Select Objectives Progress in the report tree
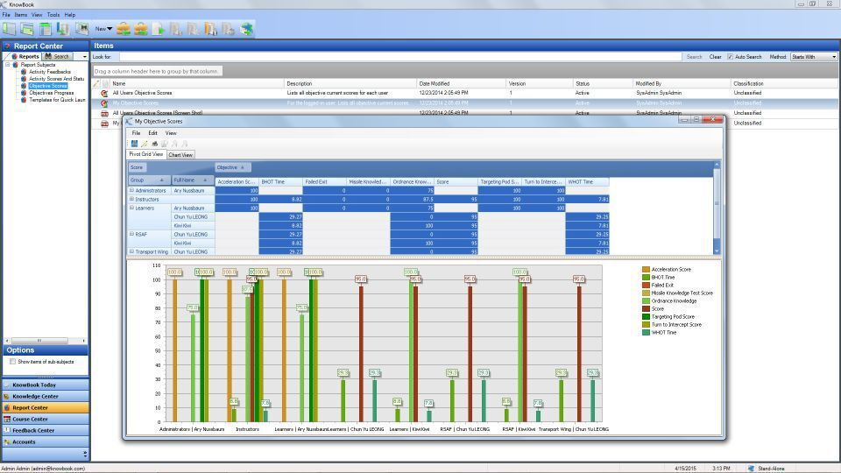The image size is (841, 473). pos(51,93)
